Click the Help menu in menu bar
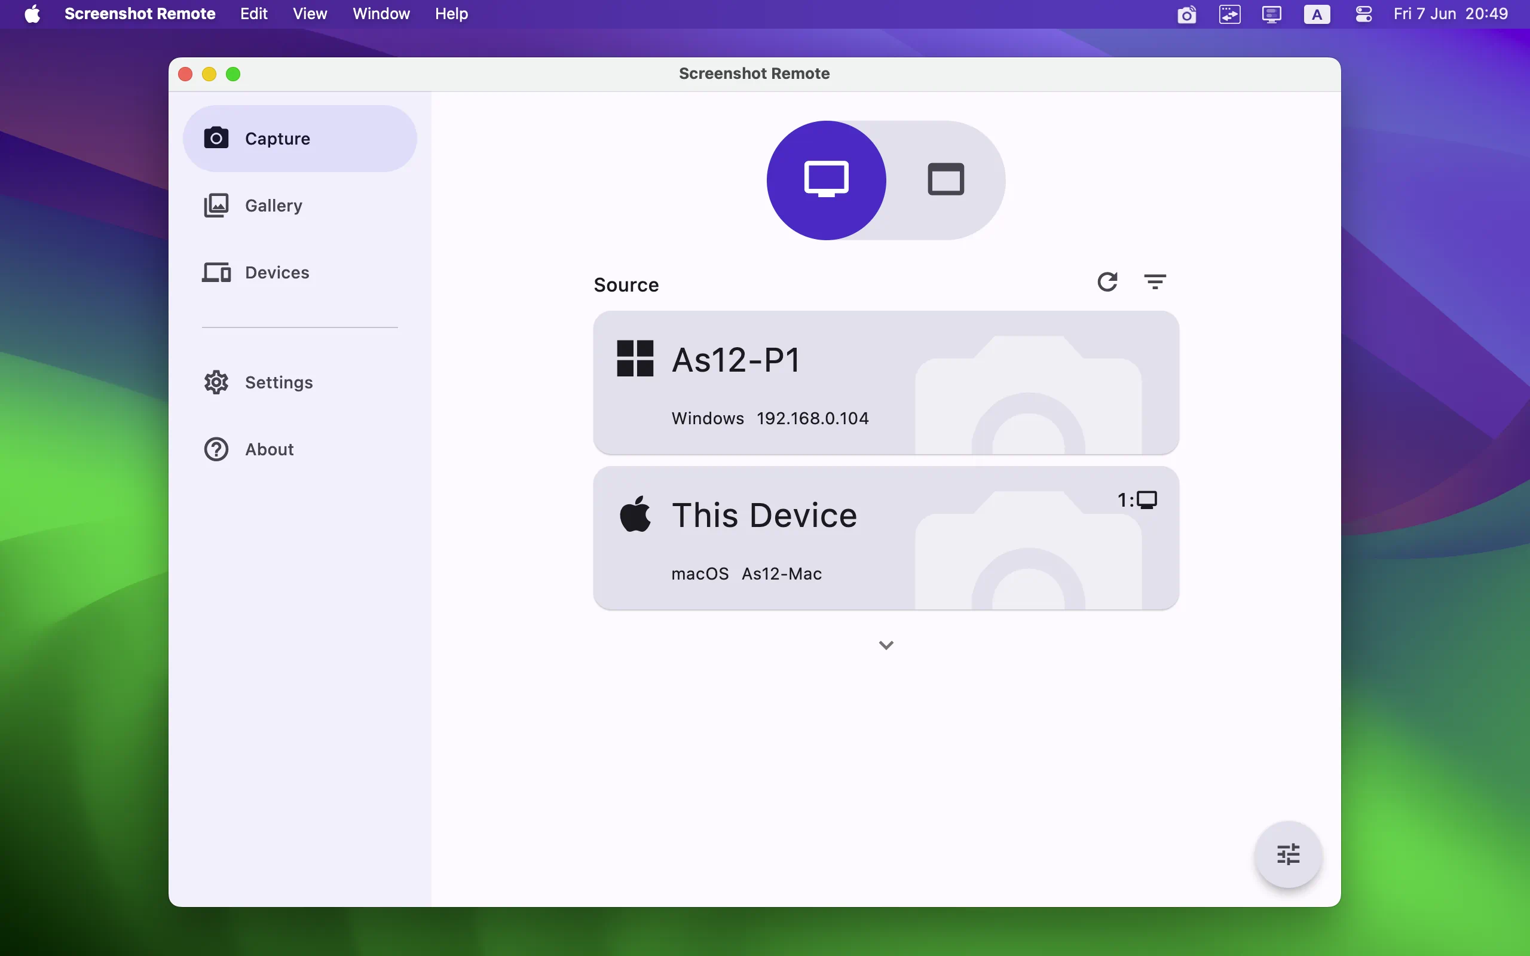This screenshot has width=1530, height=956. tap(451, 13)
